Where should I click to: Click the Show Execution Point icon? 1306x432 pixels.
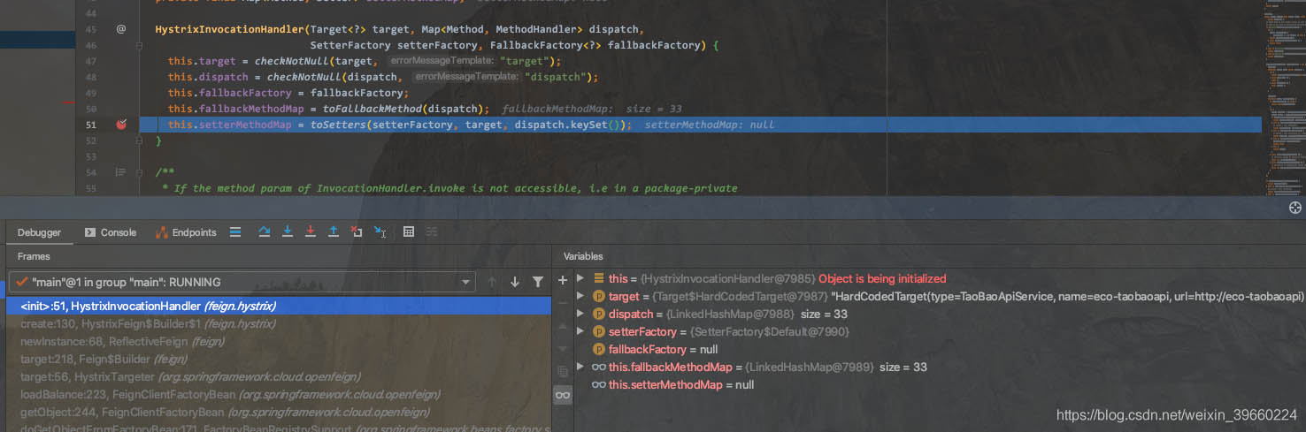coord(235,232)
